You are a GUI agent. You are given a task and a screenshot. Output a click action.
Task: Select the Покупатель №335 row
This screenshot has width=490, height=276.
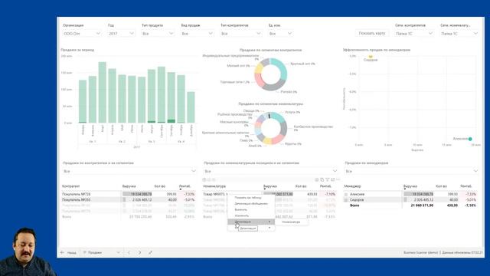[x=129, y=199]
